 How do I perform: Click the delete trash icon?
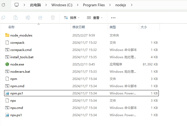tap(53, 18)
